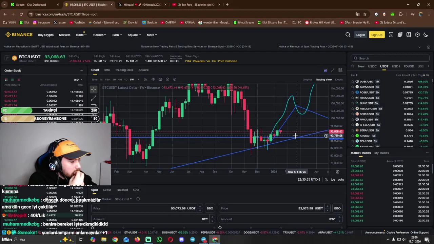Select the 1H chart interval
The width and height of the screenshot is (434, 244).
pos(114,80)
